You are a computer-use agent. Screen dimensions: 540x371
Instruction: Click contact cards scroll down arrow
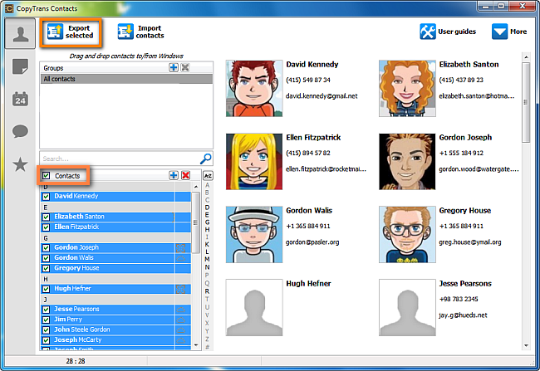tap(526, 345)
